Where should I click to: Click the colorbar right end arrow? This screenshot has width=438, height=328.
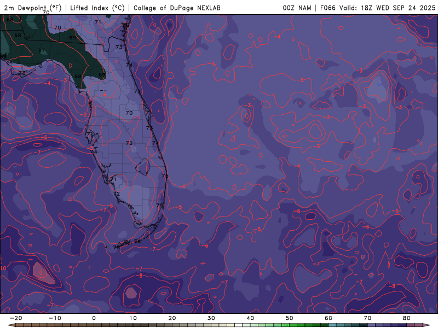(428, 325)
